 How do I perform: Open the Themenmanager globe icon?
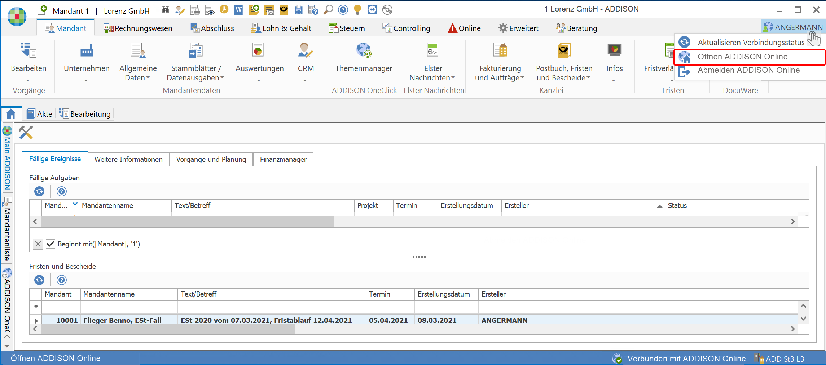coord(364,50)
